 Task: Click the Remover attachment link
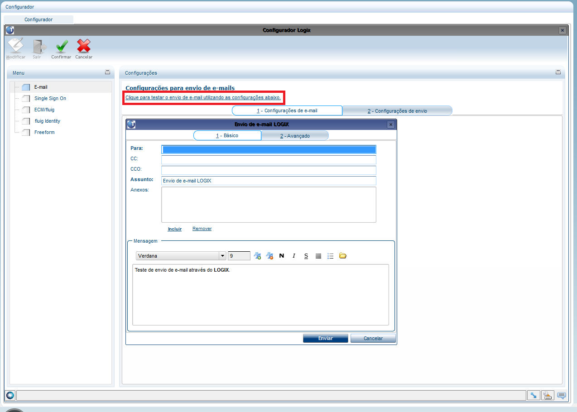202,229
